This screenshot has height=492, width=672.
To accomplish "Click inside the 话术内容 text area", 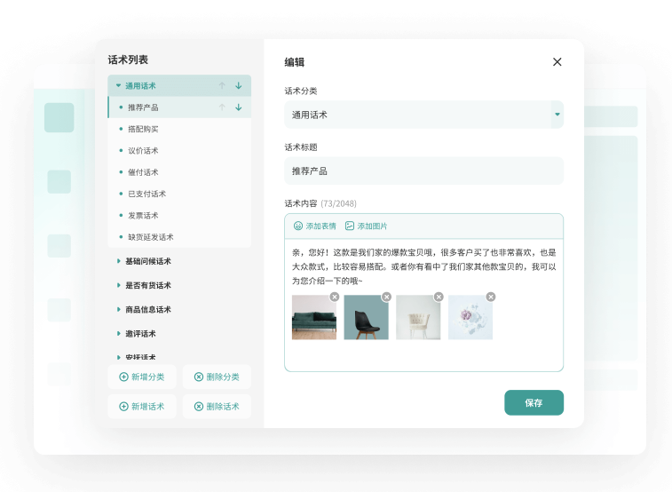I will [423, 305].
